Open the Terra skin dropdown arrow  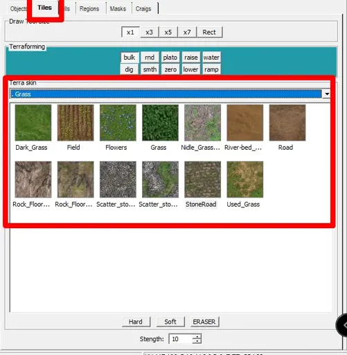click(327, 94)
